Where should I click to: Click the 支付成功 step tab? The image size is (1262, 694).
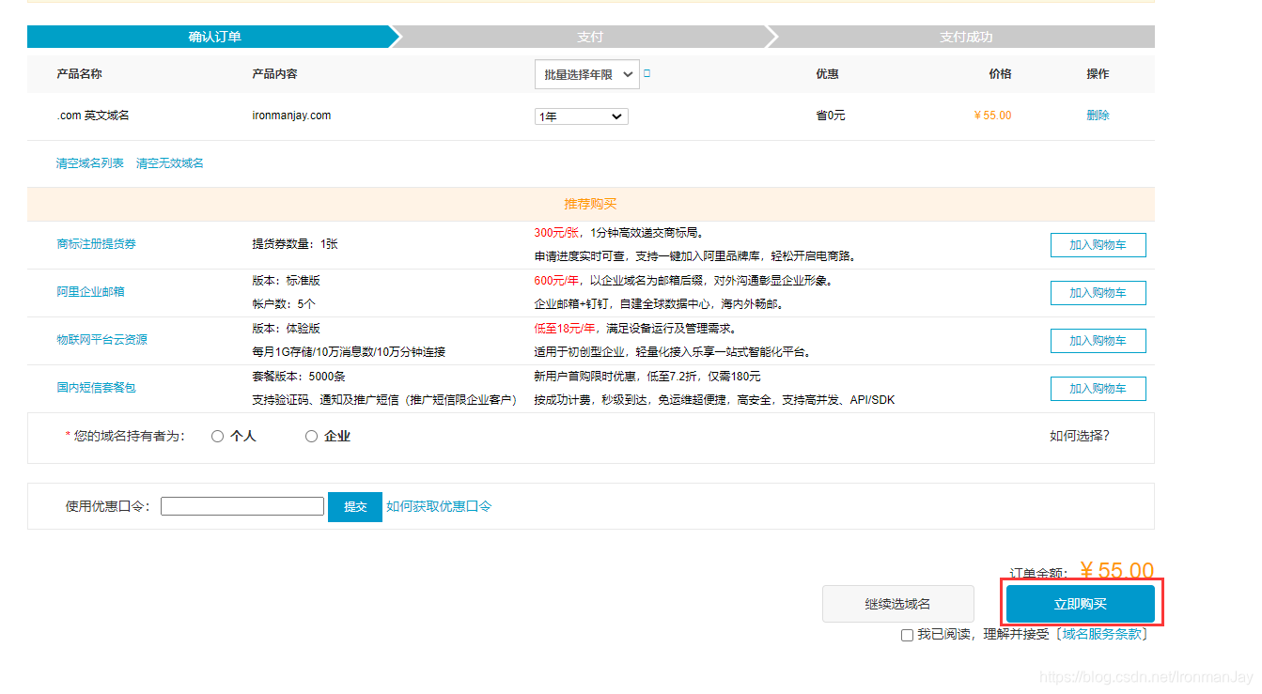[966, 37]
